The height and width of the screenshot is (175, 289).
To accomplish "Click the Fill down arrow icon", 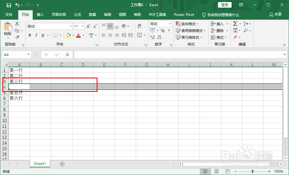I will click(x=235, y=31).
